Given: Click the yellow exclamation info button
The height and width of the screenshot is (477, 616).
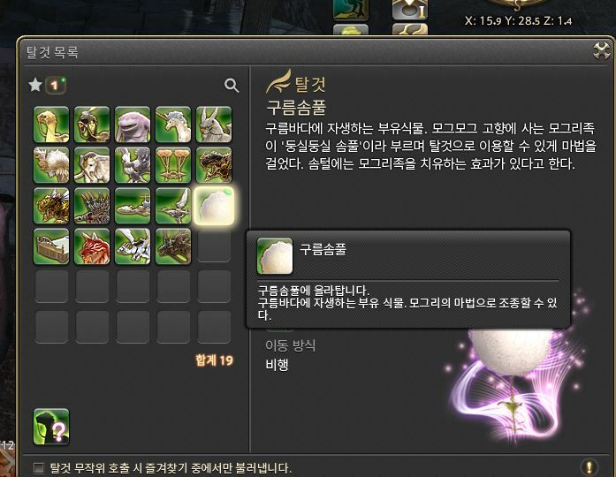Looking at the screenshot, I should coord(589,467).
